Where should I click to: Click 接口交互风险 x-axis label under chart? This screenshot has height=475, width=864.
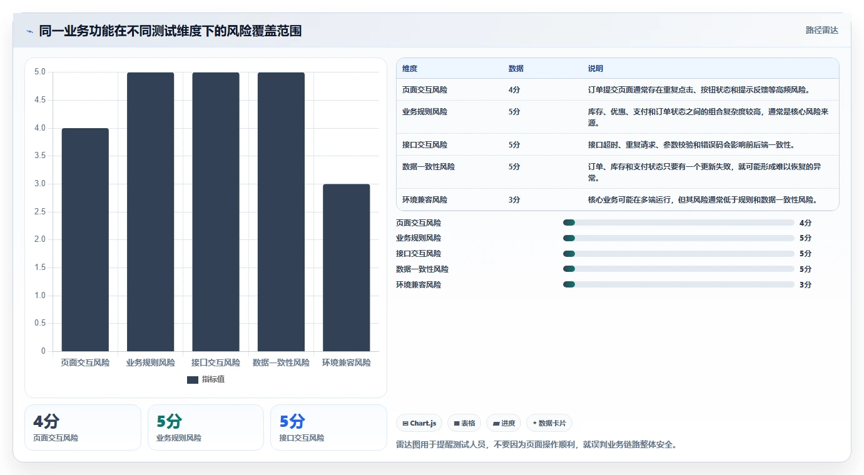coord(216,362)
